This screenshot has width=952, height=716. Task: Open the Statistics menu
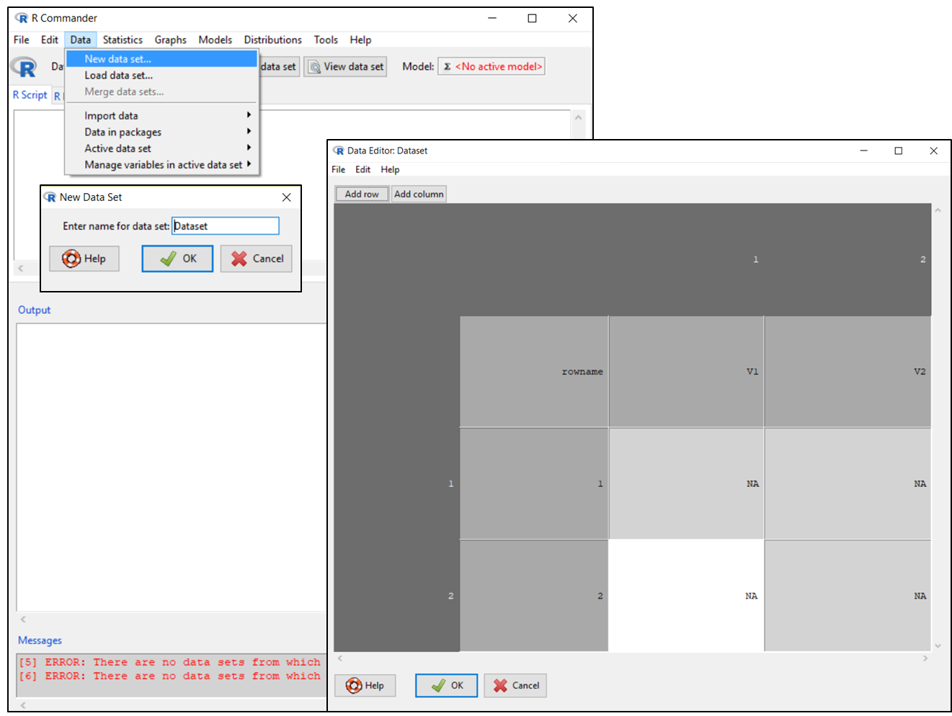pos(123,40)
